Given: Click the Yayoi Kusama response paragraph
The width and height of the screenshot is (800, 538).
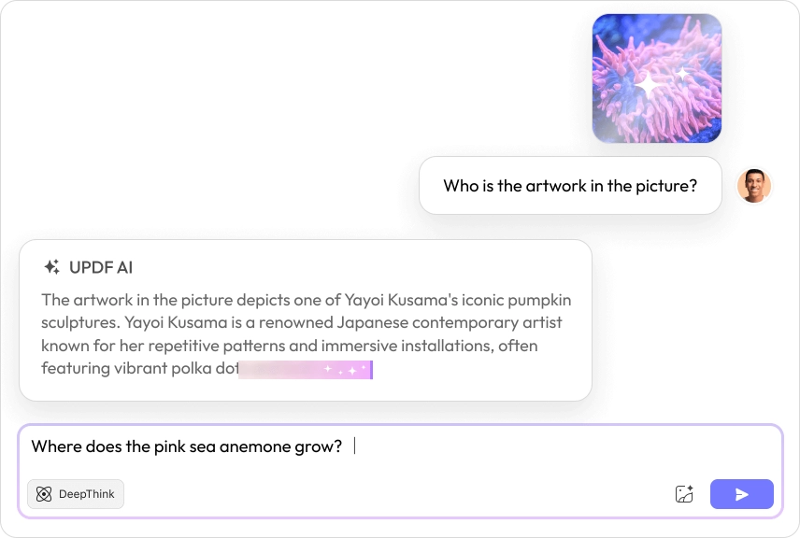Looking at the screenshot, I should click(x=306, y=323).
